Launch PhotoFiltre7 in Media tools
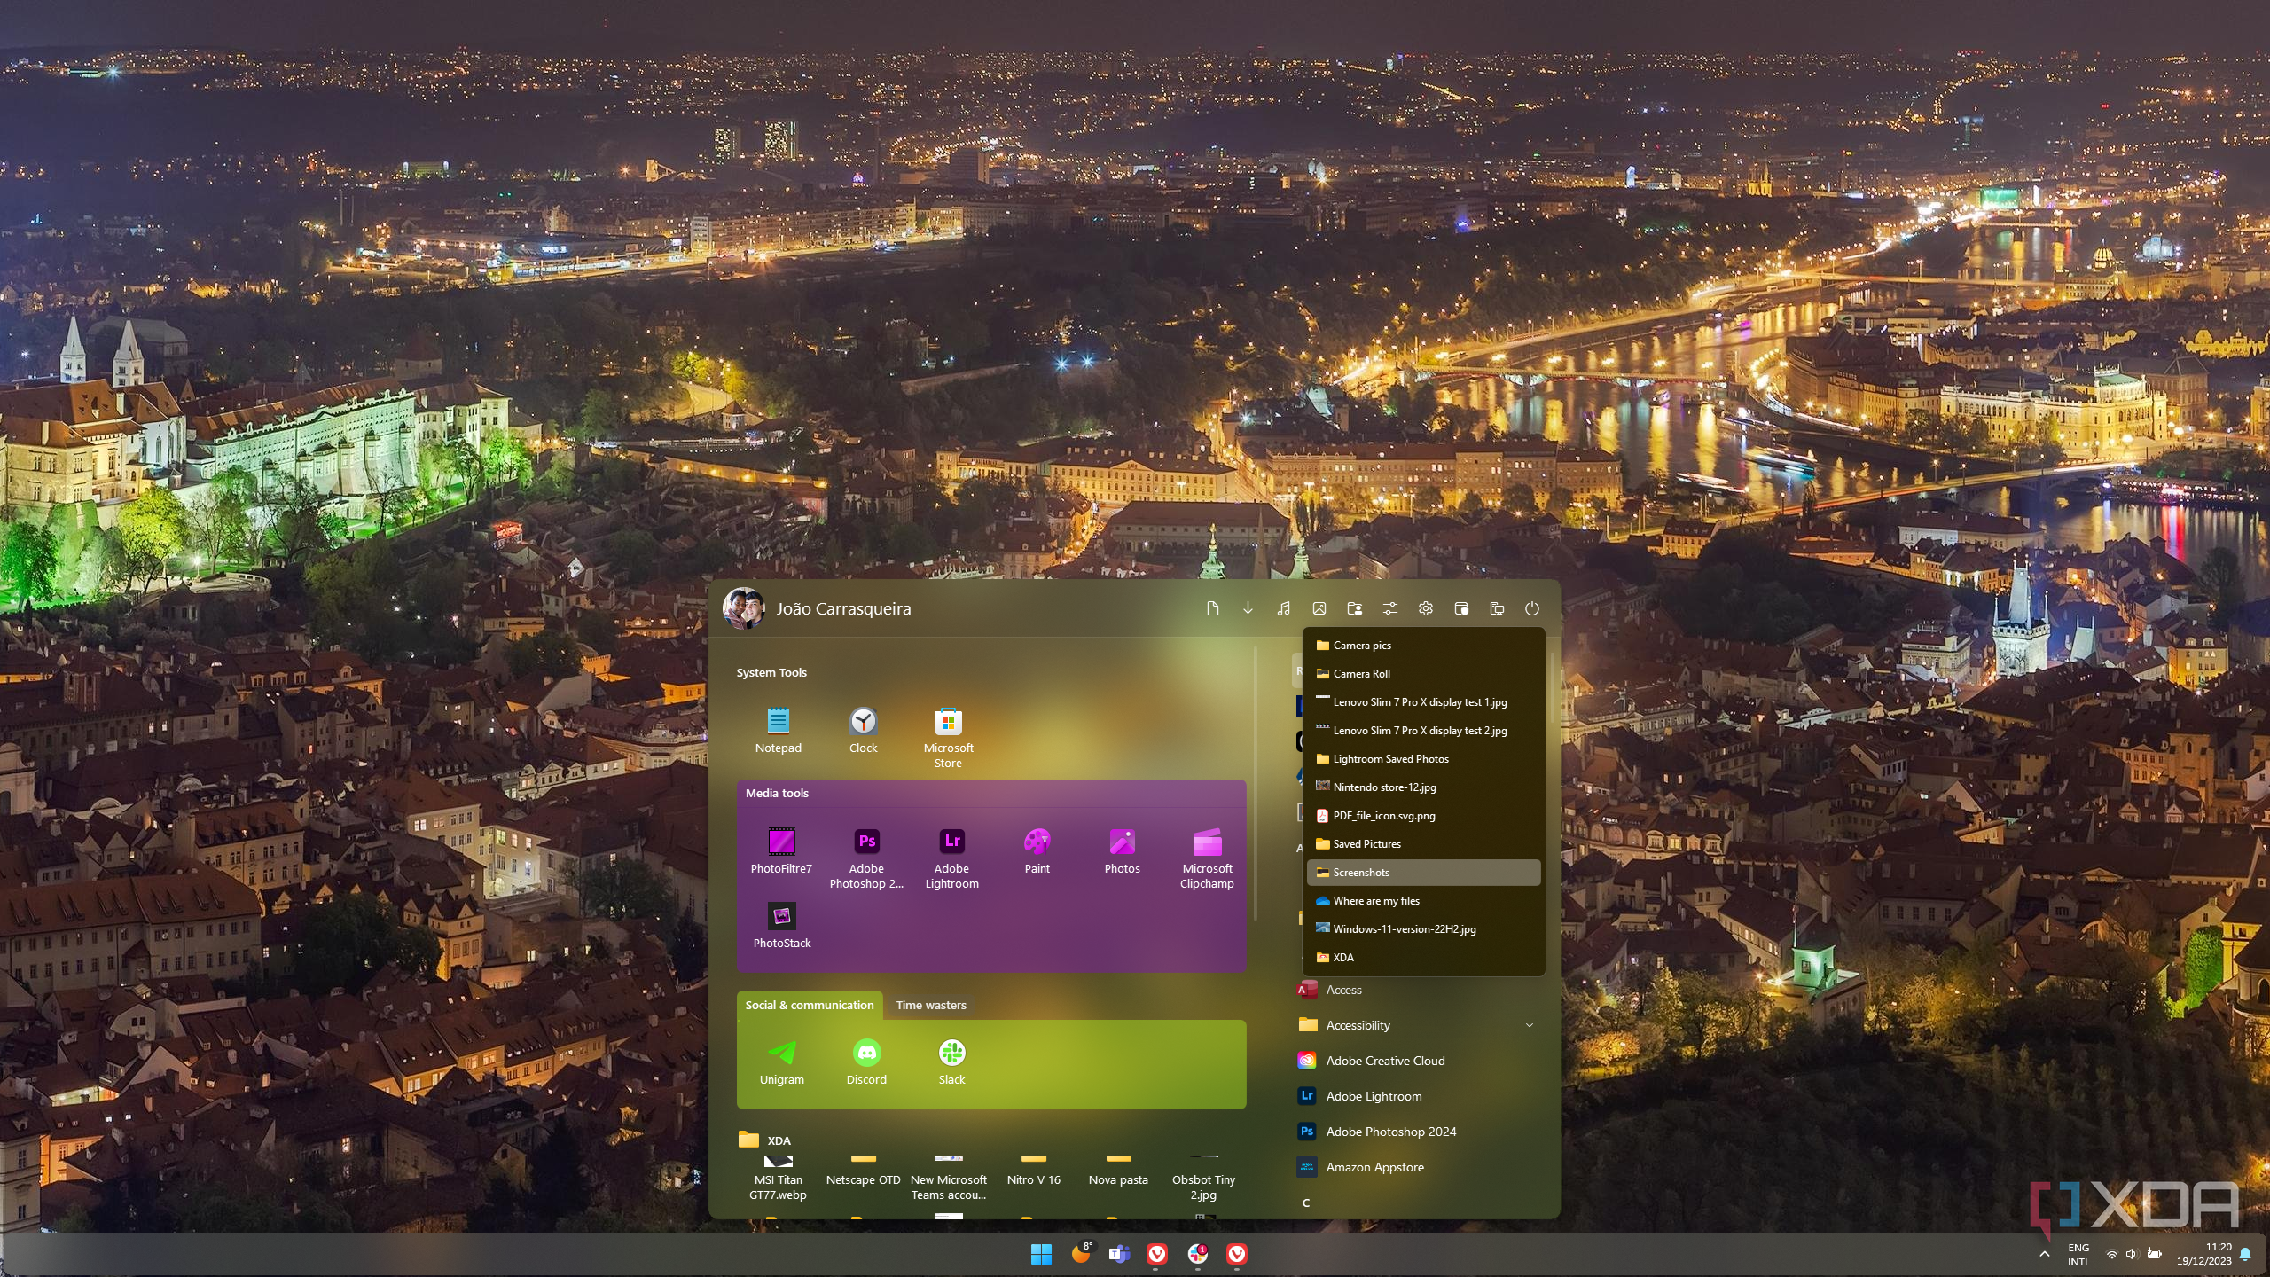The height and width of the screenshot is (1277, 2270). [781, 851]
